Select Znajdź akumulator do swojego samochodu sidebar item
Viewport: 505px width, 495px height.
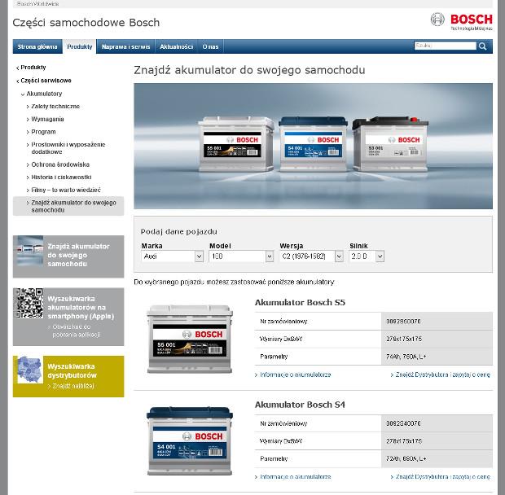tap(68, 206)
